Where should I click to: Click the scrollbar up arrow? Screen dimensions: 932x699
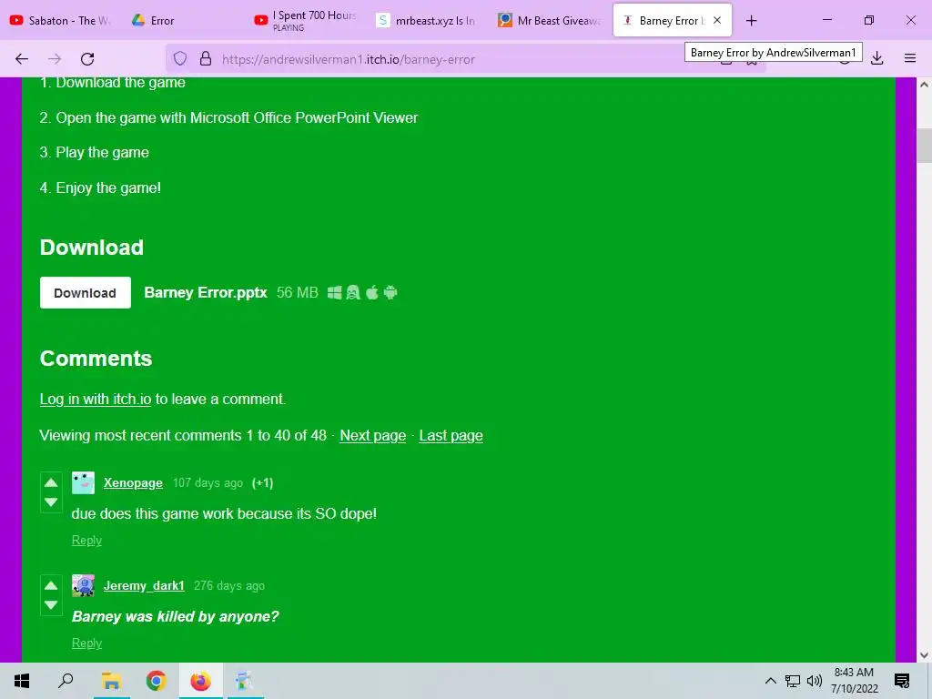(x=924, y=85)
